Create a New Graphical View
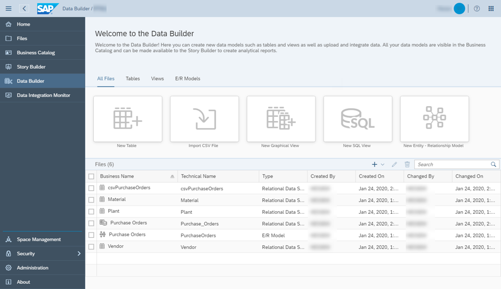Image resolution: width=501 pixels, height=289 pixels. point(281,118)
